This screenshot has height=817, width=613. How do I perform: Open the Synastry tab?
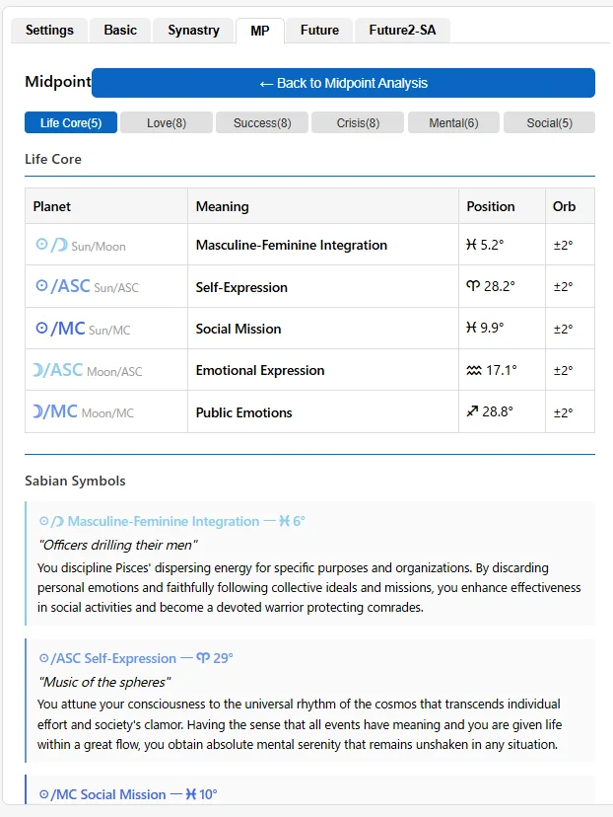193,31
